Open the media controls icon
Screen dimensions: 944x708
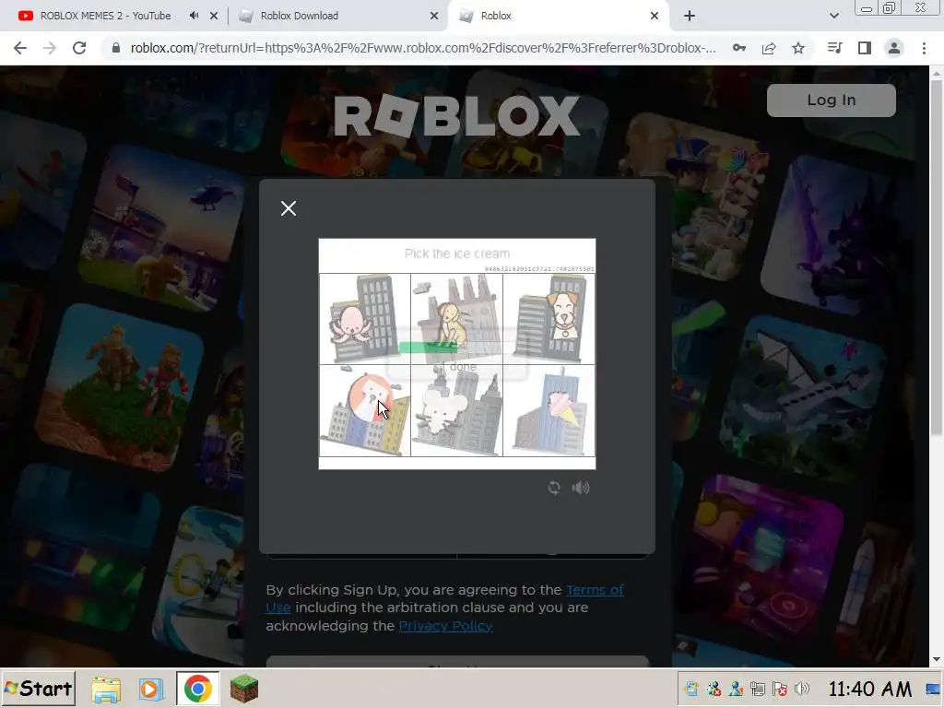coord(835,48)
